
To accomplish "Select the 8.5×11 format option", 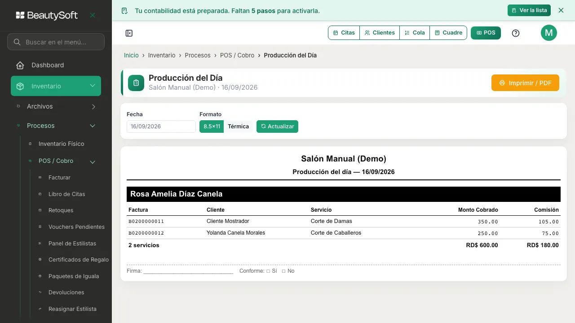I will tap(212, 127).
